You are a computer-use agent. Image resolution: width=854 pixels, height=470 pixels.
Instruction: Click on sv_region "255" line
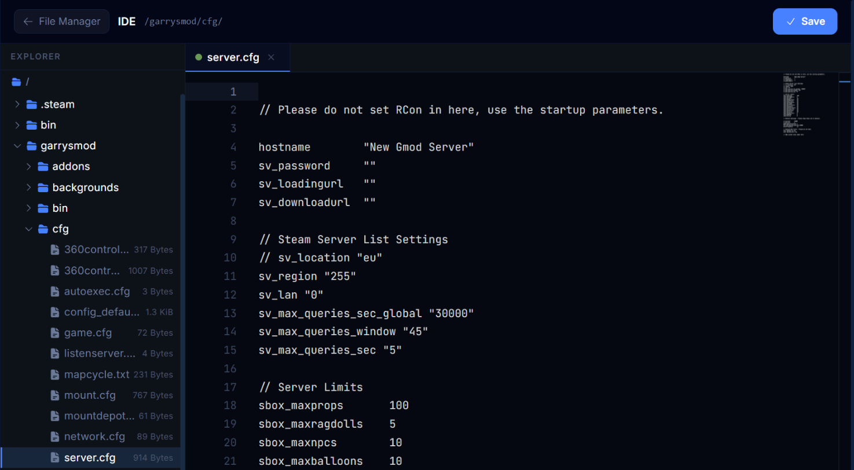[x=307, y=276]
